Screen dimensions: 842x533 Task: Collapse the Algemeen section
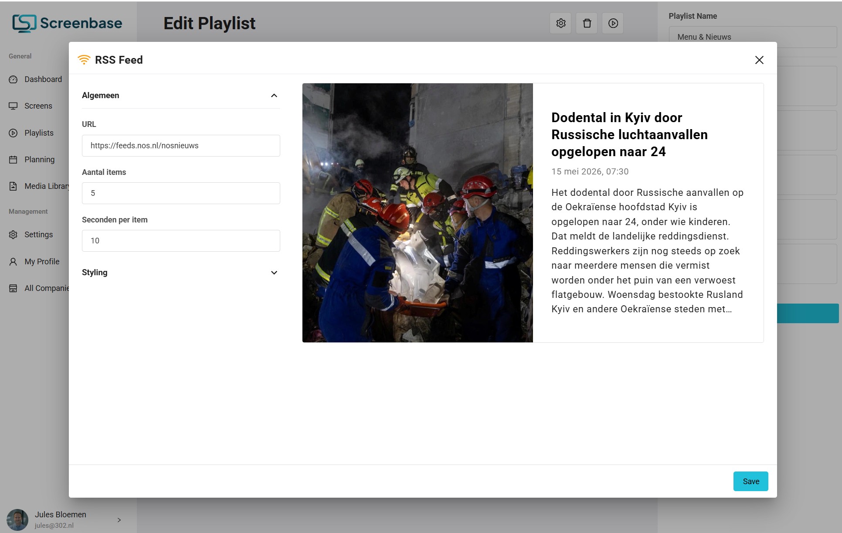click(x=274, y=96)
